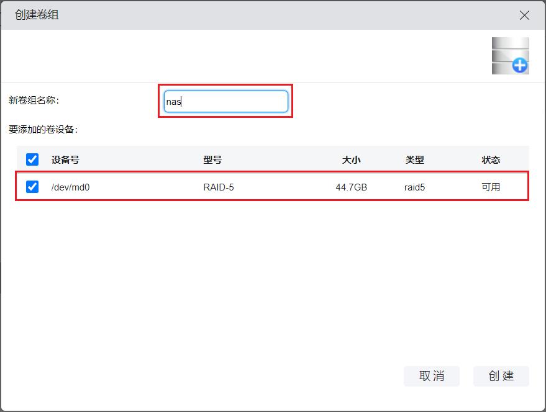This screenshot has height=412, width=546.
Task: Click the 可用 status cell
Action: (x=491, y=187)
